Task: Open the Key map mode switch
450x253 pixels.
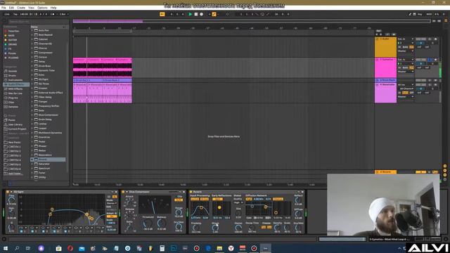Action: coord(420,14)
